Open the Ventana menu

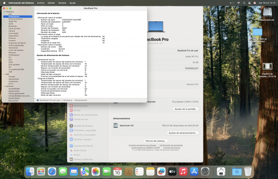62,2
